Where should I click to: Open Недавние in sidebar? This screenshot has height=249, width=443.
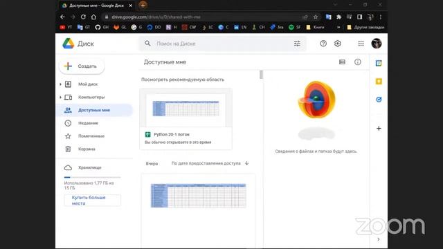pyautogui.click(x=88, y=123)
